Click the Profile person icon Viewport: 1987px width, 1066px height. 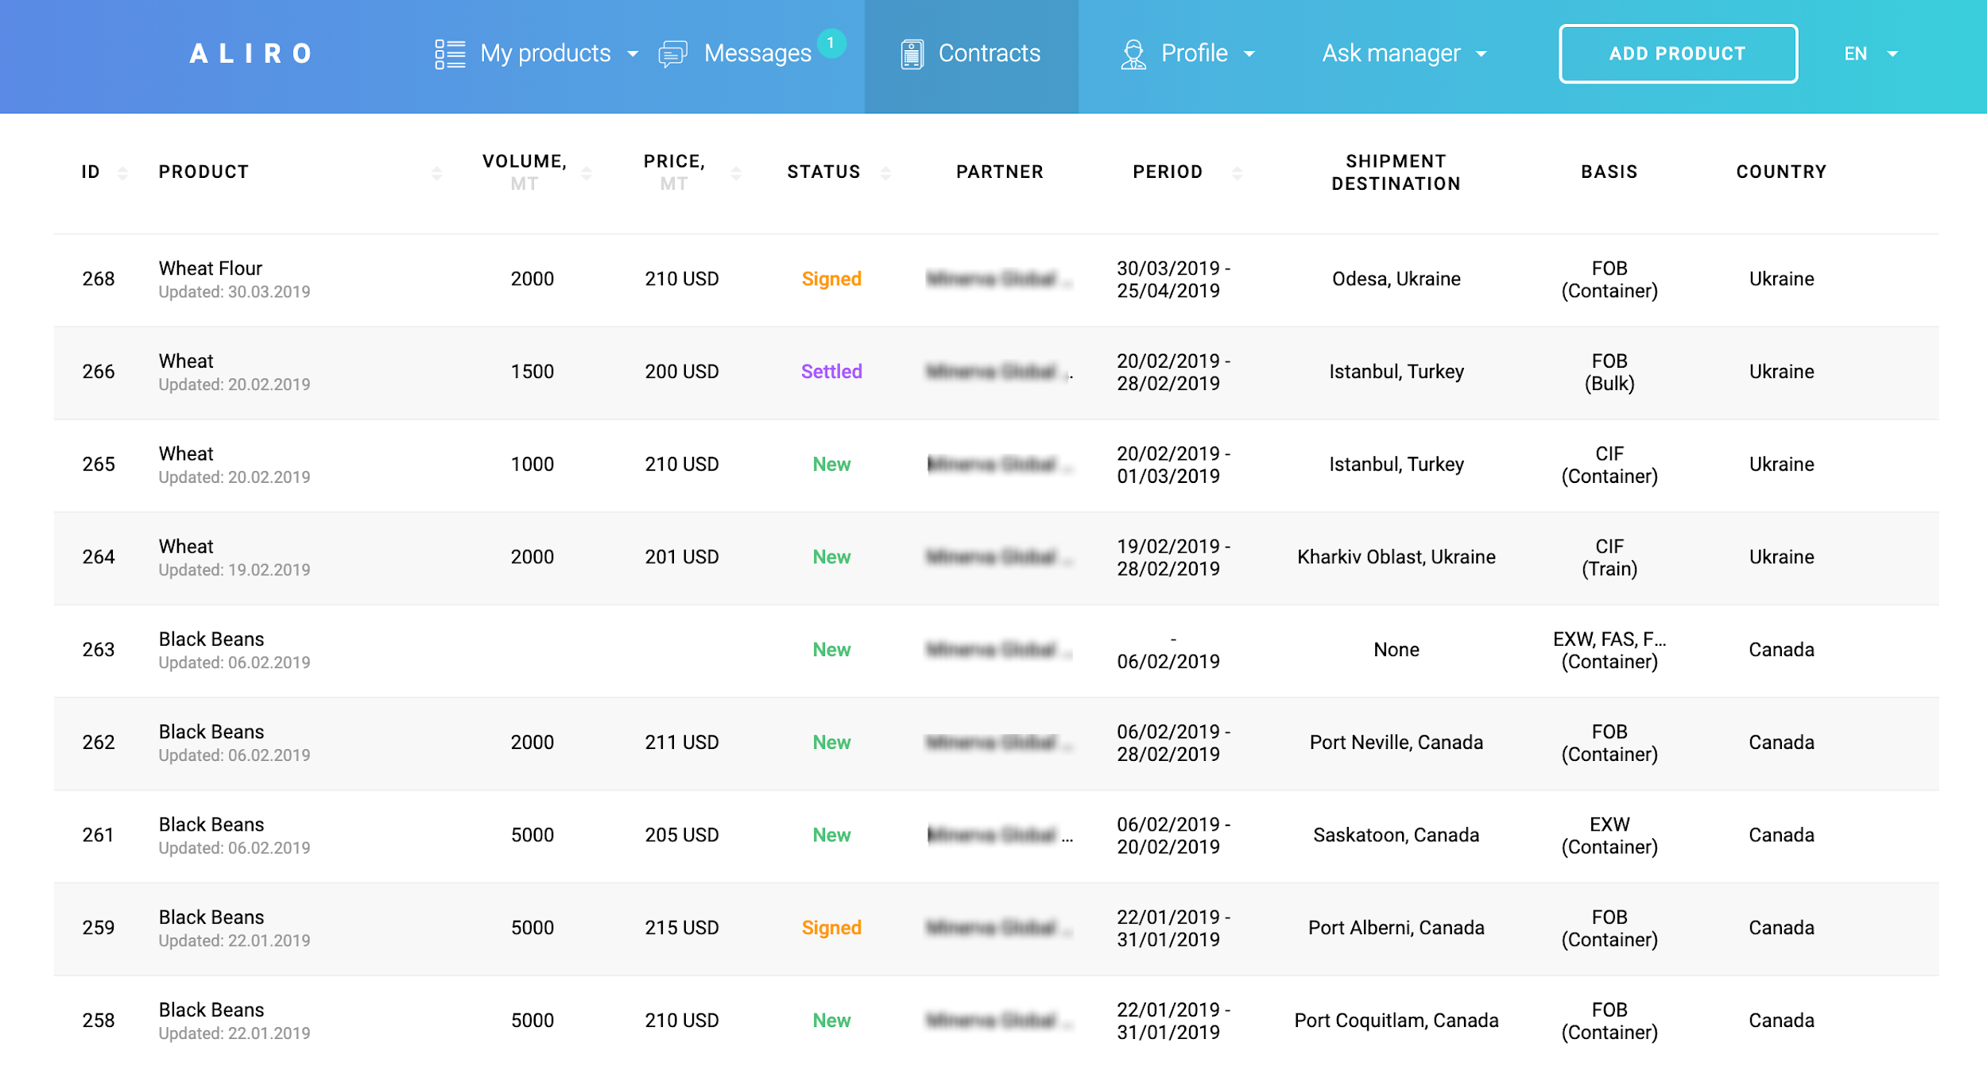[1133, 54]
